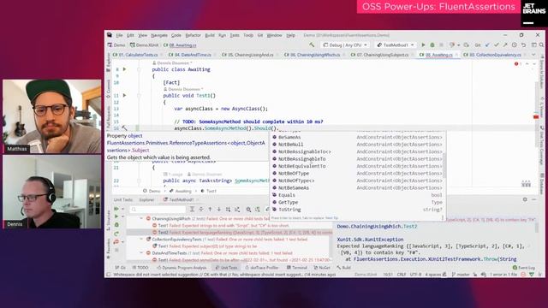The width and height of the screenshot is (548, 308).
Task: Click the Git history clock icon
Action: [x=515, y=45]
